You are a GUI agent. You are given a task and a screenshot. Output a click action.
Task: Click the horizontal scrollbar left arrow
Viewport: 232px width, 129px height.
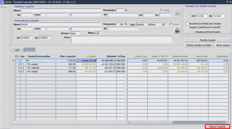click(128, 122)
